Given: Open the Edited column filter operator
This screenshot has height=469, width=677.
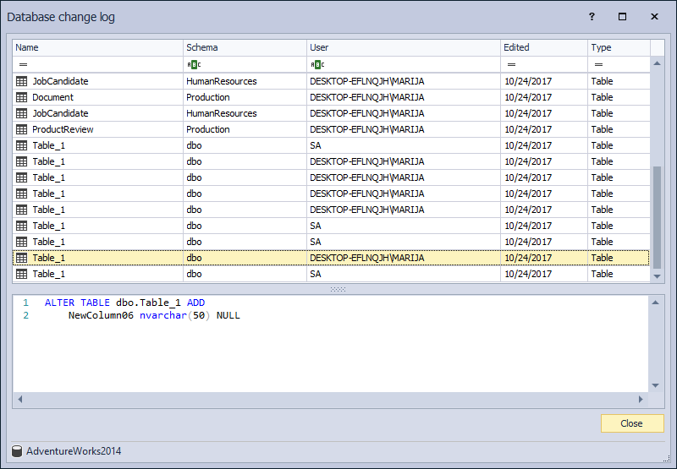Looking at the screenshot, I should (511, 64).
